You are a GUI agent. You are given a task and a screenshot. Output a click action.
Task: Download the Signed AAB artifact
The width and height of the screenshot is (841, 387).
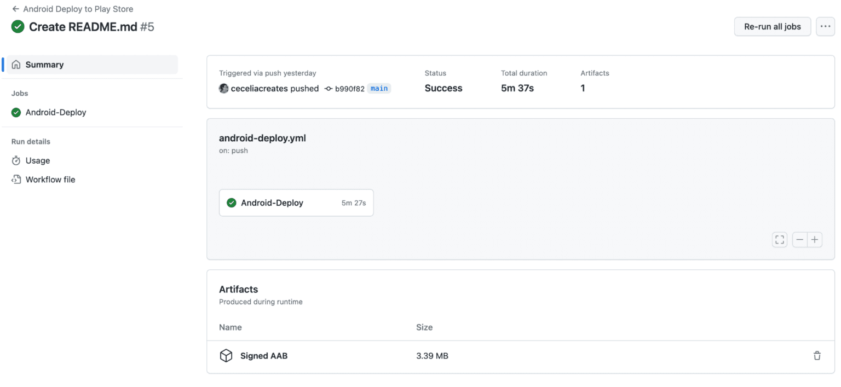pos(264,355)
